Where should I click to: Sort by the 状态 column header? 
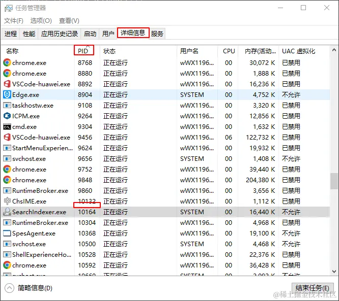(x=138, y=51)
